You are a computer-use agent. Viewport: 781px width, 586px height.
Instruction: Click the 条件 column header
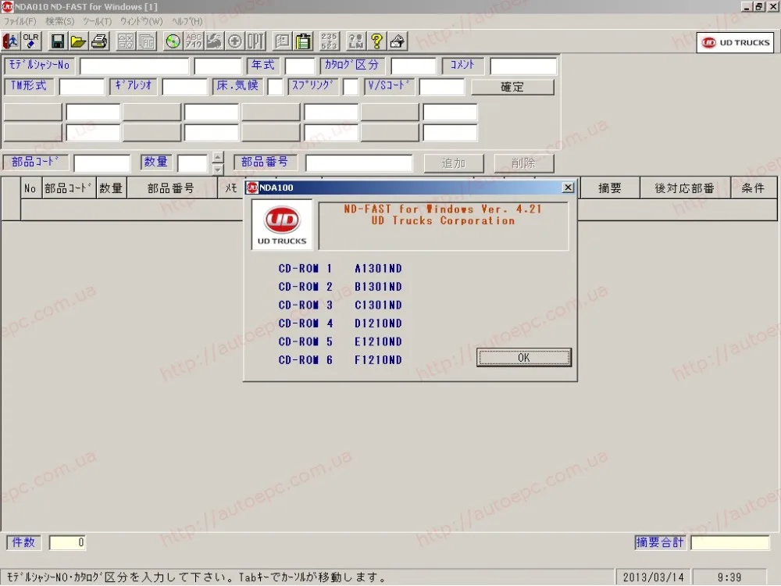(753, 188)
